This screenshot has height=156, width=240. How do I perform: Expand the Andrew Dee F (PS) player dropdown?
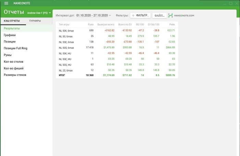(39, 13)
